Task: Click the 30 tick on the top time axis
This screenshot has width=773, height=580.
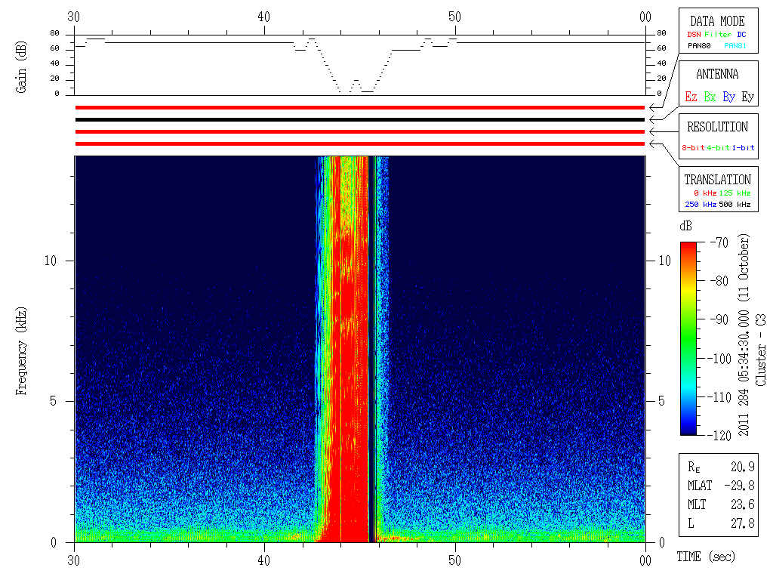Action: (x=74, y=17)
